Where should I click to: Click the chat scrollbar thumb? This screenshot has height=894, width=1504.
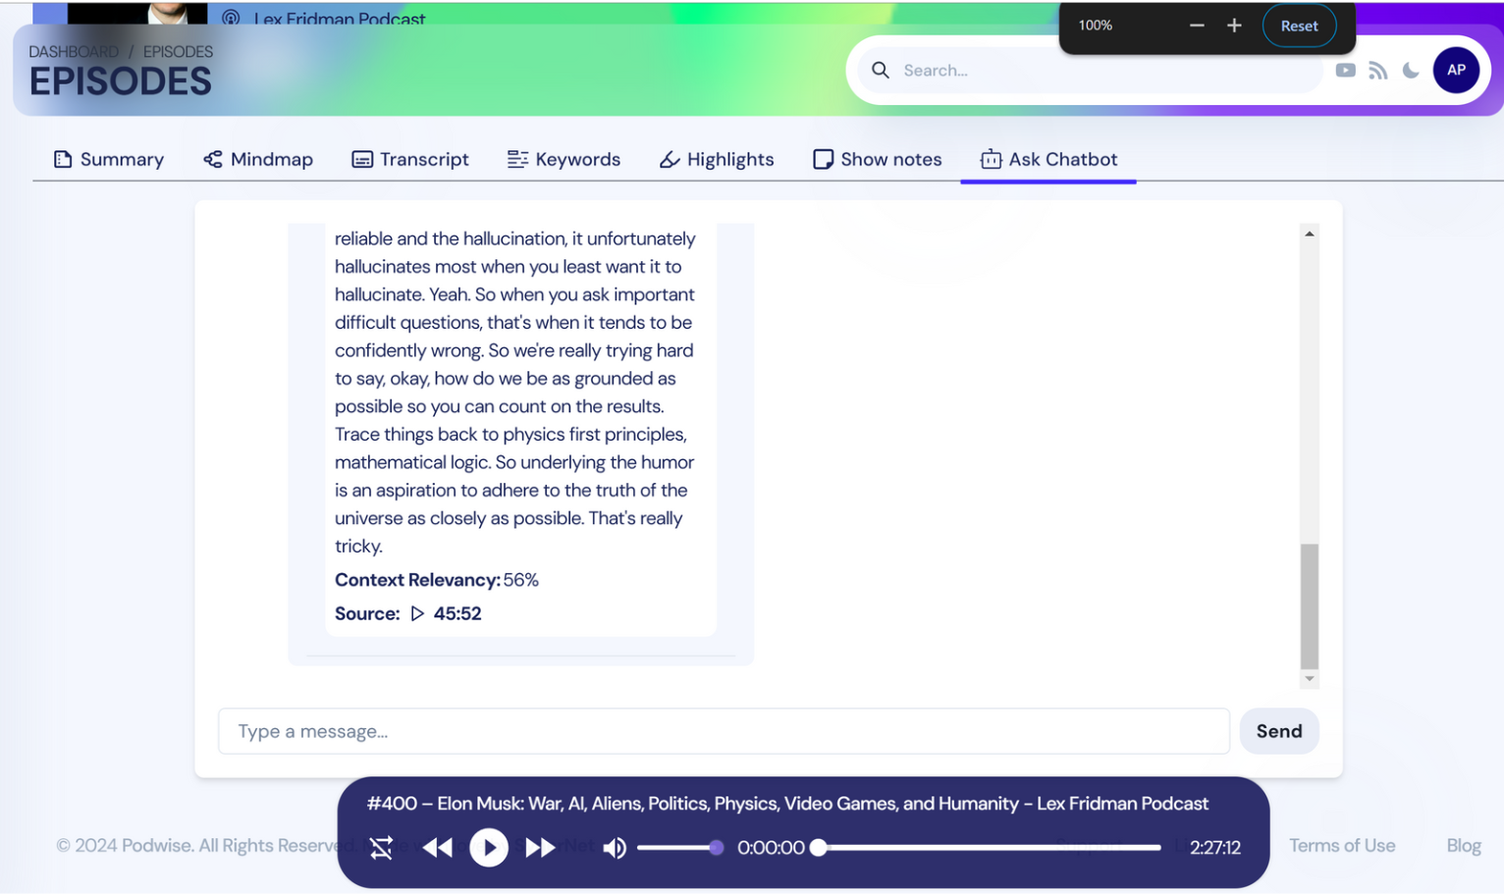[1309, 605]
